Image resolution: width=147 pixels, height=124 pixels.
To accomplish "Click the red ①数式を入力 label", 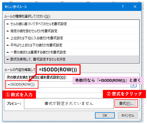I will coord(19,95).
